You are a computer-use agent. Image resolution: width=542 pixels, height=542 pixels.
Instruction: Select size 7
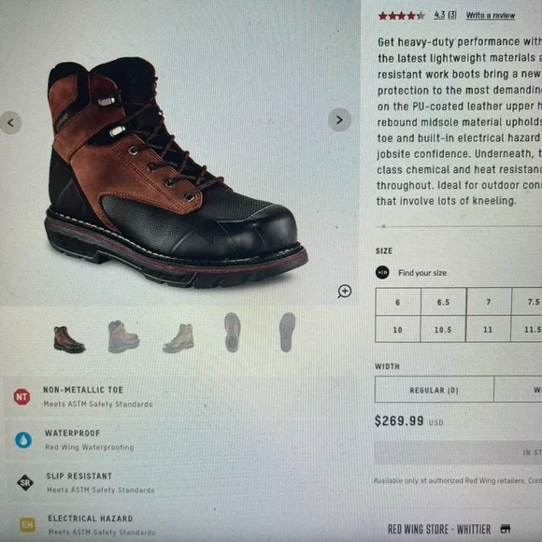(x=489, y=302)
